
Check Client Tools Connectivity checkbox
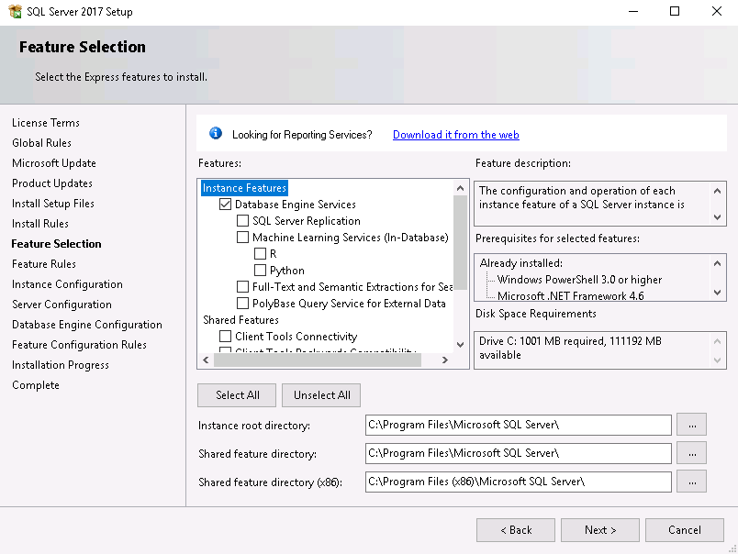226,337
